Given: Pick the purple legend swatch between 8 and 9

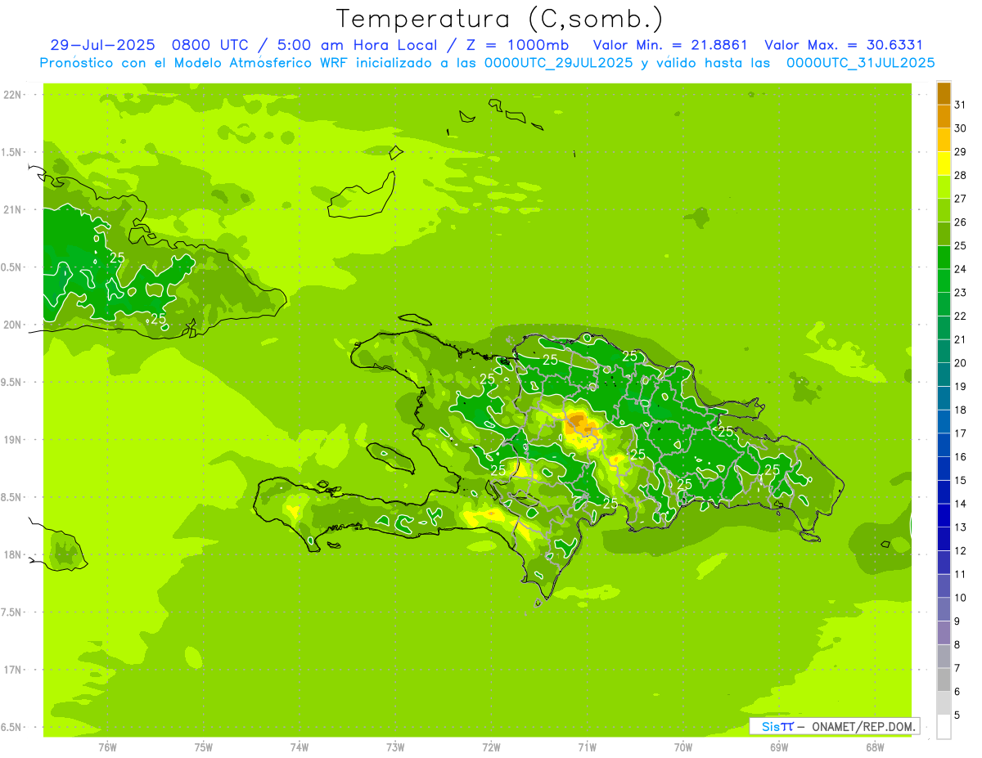Looking at the screenshot, I should pos(944,633).
